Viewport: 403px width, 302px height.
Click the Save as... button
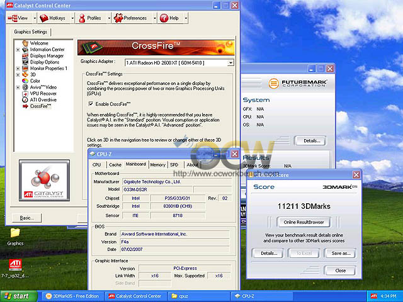pyautogui.click(x=341, y=253)
